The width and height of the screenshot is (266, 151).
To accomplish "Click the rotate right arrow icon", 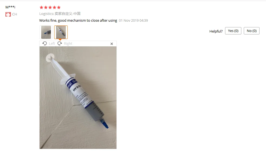I will (x=60, y=43).
